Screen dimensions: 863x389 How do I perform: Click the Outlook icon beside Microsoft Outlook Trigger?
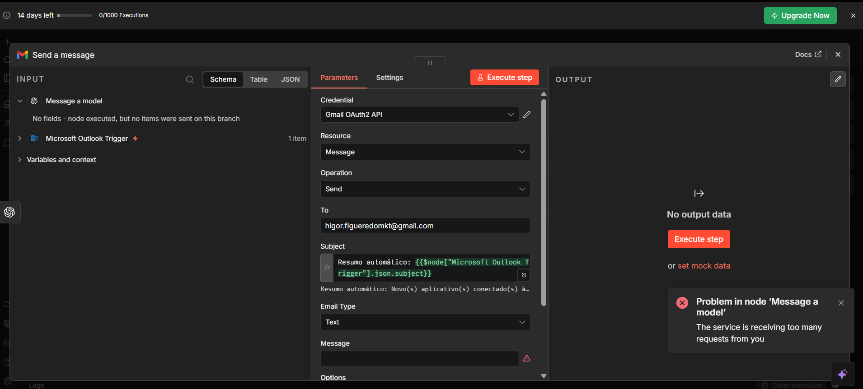34,139
